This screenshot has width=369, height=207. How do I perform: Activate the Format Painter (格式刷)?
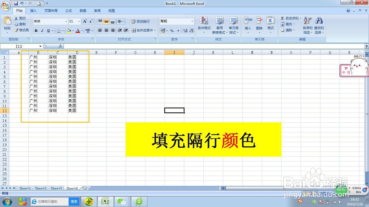(21, 30)
